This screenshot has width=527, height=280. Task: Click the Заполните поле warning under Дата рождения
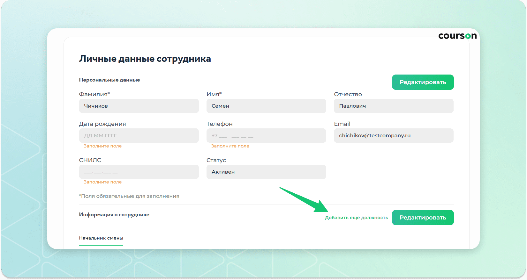pyautogui.click(x=102, y=146)
